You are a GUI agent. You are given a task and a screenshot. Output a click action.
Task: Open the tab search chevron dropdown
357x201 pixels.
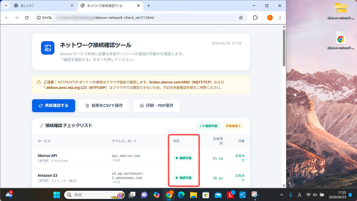point(6,6)
